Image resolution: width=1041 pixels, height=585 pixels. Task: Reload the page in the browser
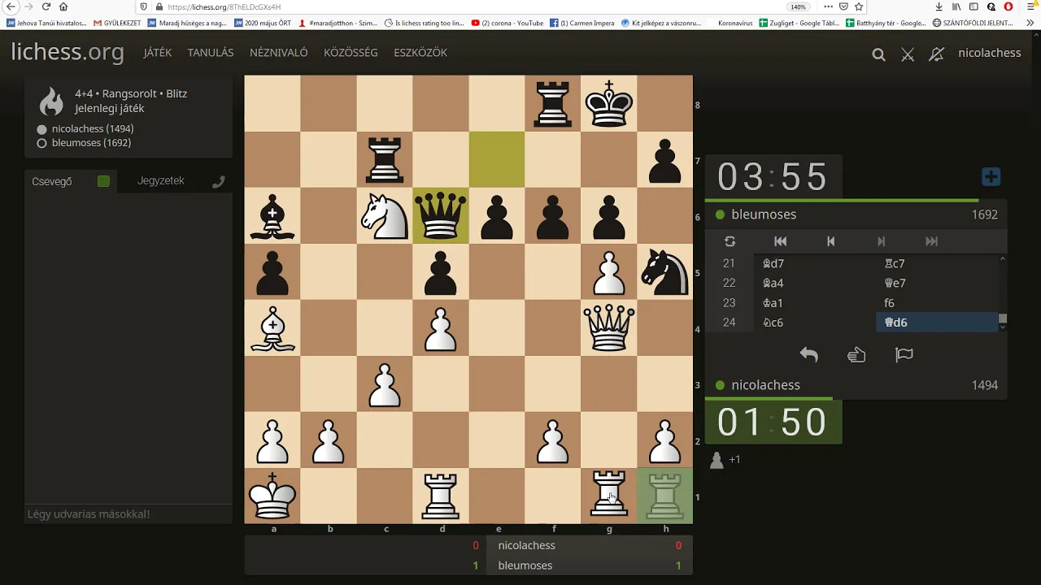pyautogui.click(x=46, y=6)
